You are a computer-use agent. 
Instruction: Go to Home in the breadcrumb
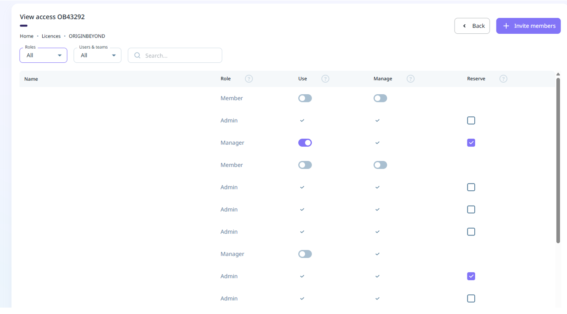coord(26,36)
